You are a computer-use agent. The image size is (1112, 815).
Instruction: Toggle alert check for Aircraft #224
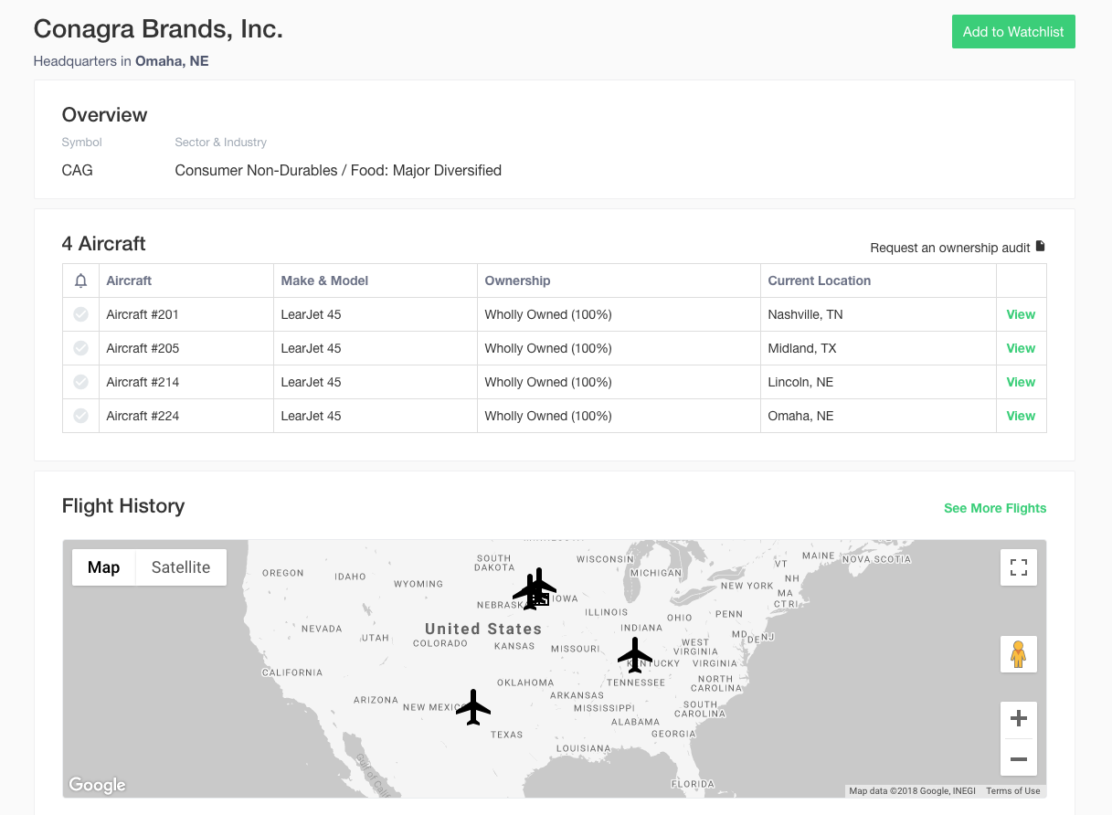tap(80, 416)
